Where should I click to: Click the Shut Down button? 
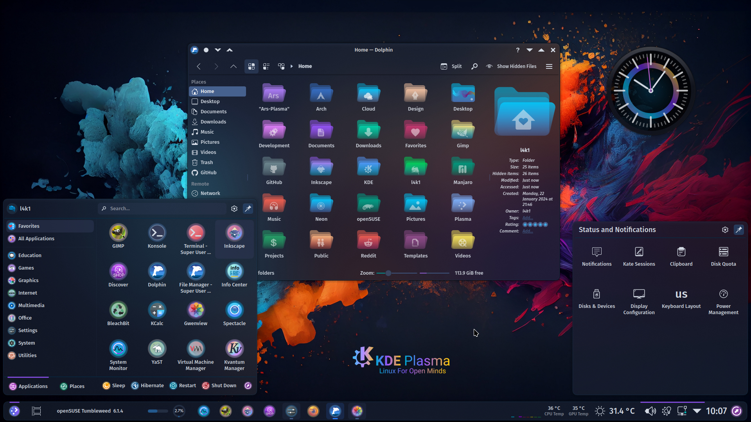(219, 386)
